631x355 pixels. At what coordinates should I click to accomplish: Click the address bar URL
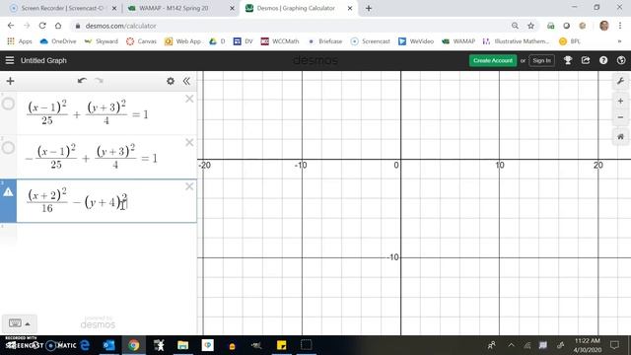(x=120, y=26)
